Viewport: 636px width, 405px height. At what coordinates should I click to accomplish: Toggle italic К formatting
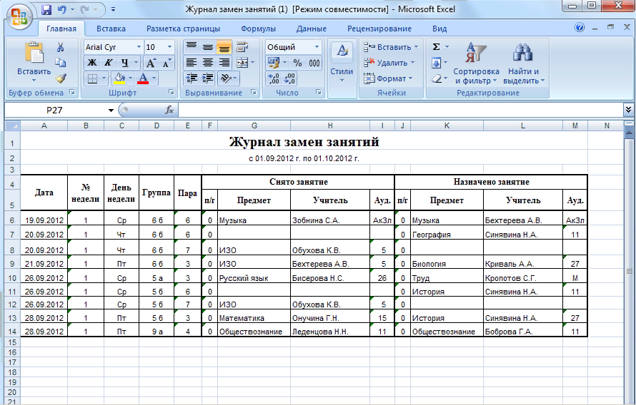(x=109, y=63)
